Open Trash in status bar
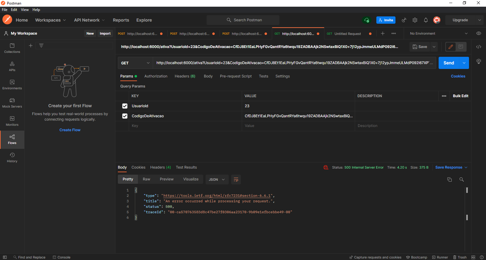This screenshot has width=486, height=260. click(x=460, y=257)
